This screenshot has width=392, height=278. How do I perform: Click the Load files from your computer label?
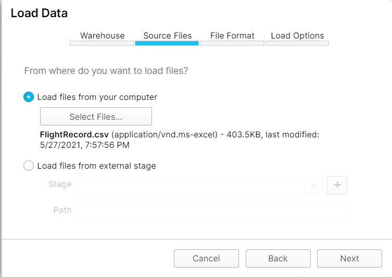tap(97, 97)
